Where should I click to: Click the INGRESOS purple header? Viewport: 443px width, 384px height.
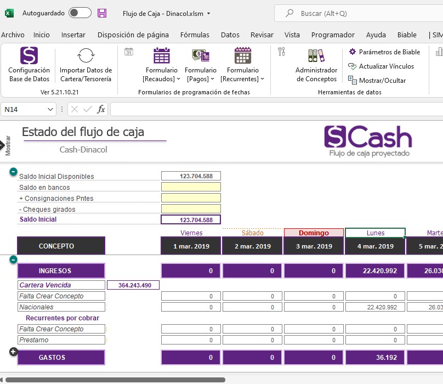(x=61, y=270)
